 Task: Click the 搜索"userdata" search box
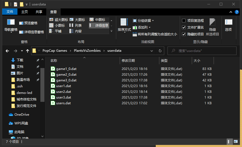click(x=202, y=51)
